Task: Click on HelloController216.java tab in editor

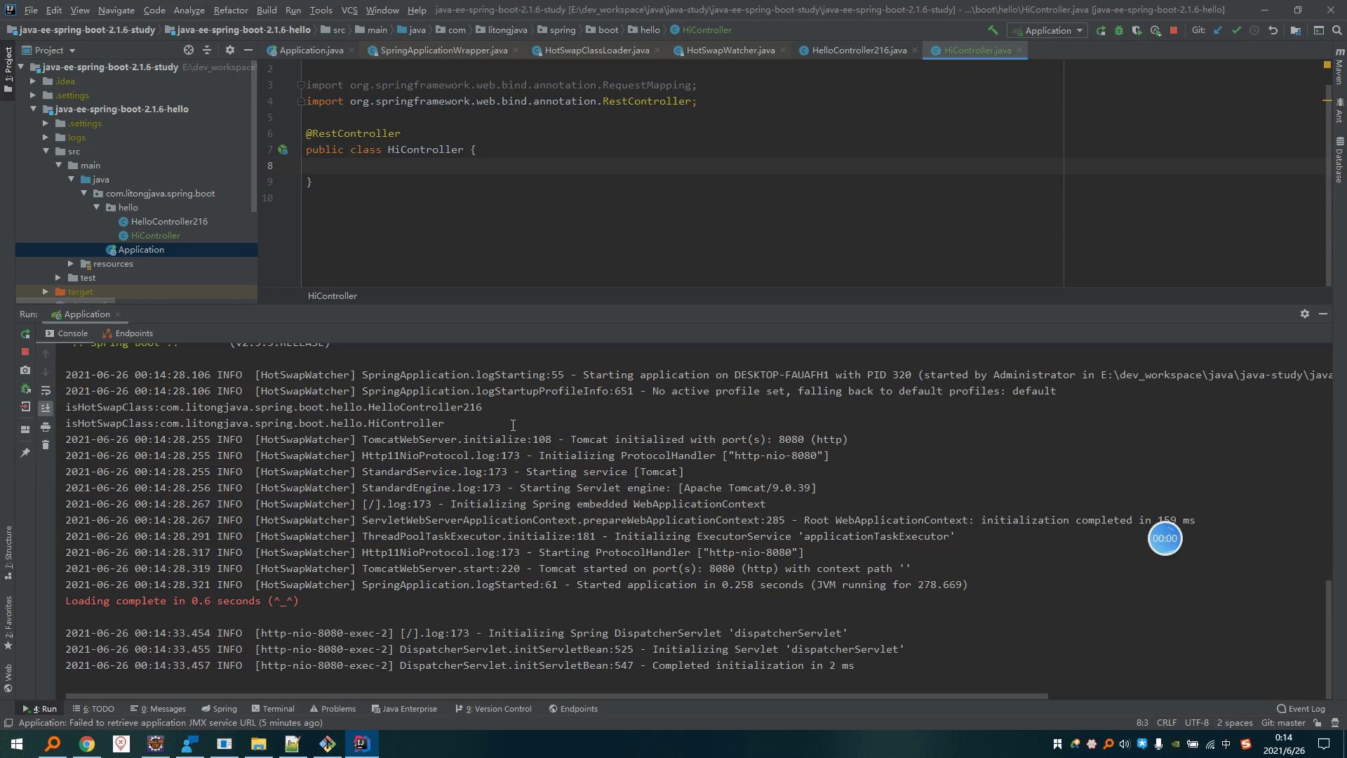Action: click(857, 50)
